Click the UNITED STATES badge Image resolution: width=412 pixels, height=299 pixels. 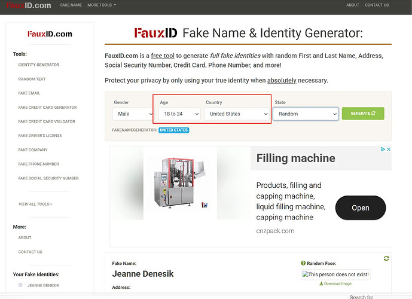173,130
